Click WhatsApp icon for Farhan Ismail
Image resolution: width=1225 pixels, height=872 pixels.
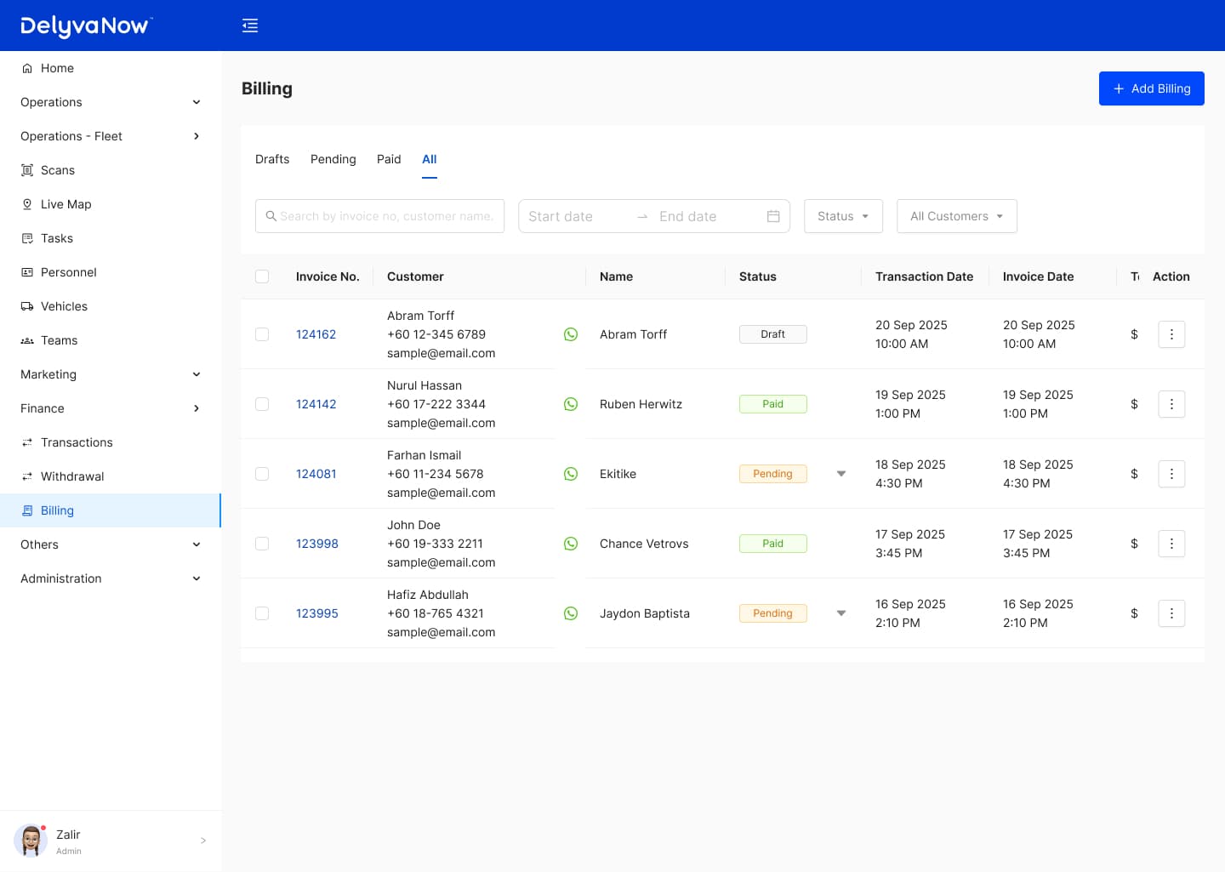coord(571,474)
